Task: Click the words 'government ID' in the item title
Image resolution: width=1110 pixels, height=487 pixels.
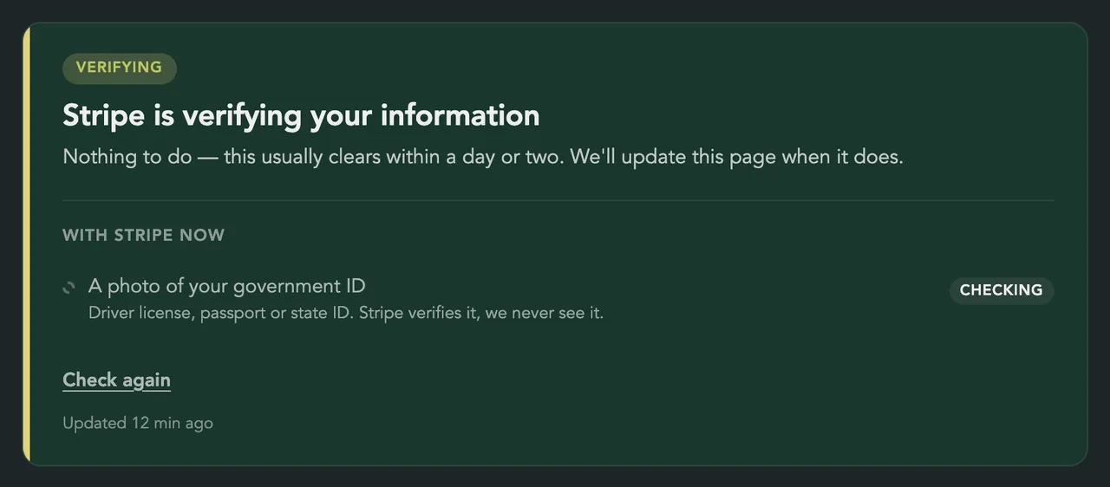Action: (299, 287)
